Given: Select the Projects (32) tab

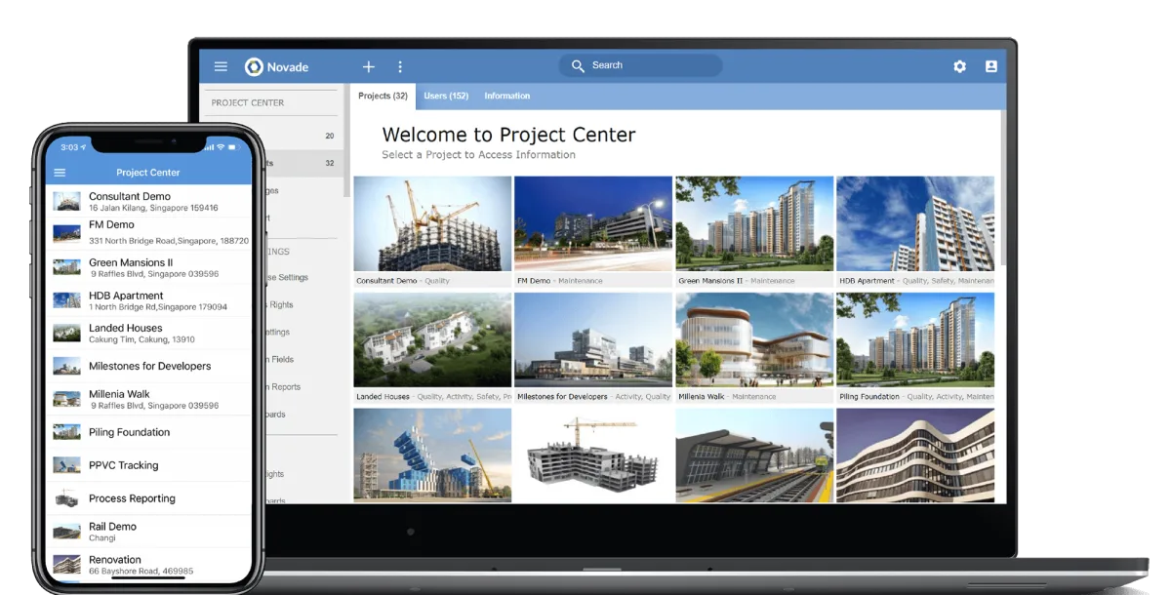Looking at the screenshot, I should (384, 96).
